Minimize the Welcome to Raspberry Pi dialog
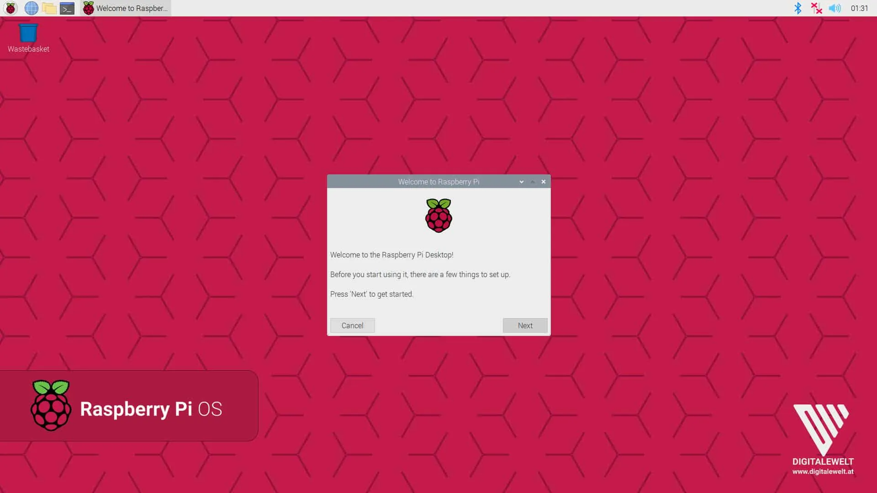Viewport: 877px width, 493px height. point(521,182)
